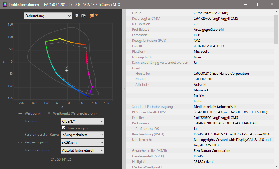This screenshot has width=279, height=169.
Task: Open the Vergleichsprofil sRGB.icm dropdown
Action: (x=82, y=143)
